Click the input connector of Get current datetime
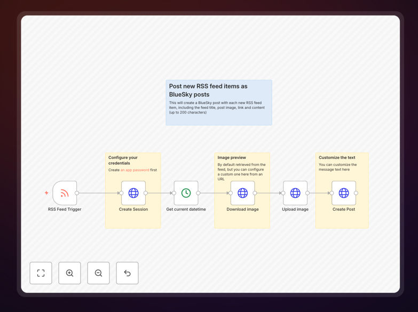Screen dimensions: 418x312 [174, 193]
